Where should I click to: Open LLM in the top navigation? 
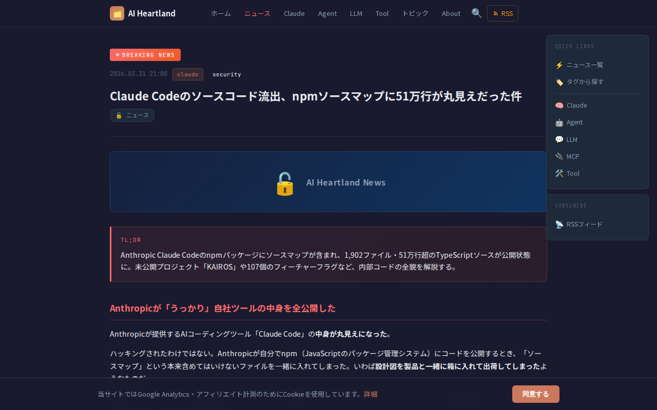click(356, 13)
